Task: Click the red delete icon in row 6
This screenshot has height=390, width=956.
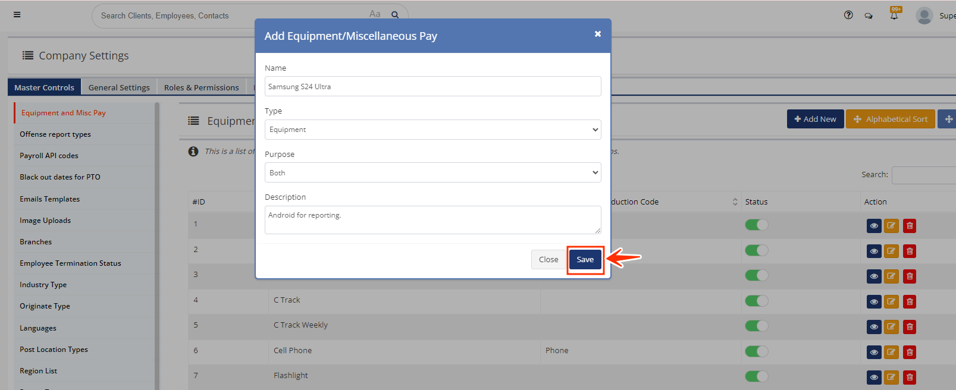Action: 909,352
